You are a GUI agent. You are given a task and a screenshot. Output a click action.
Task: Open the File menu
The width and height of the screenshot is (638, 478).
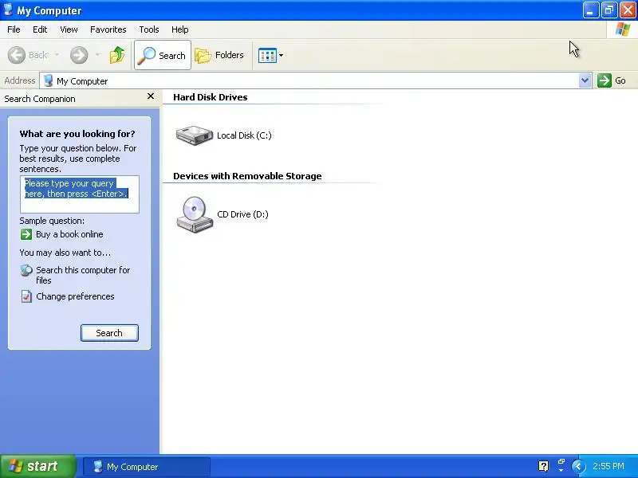(x=14, y=29)
